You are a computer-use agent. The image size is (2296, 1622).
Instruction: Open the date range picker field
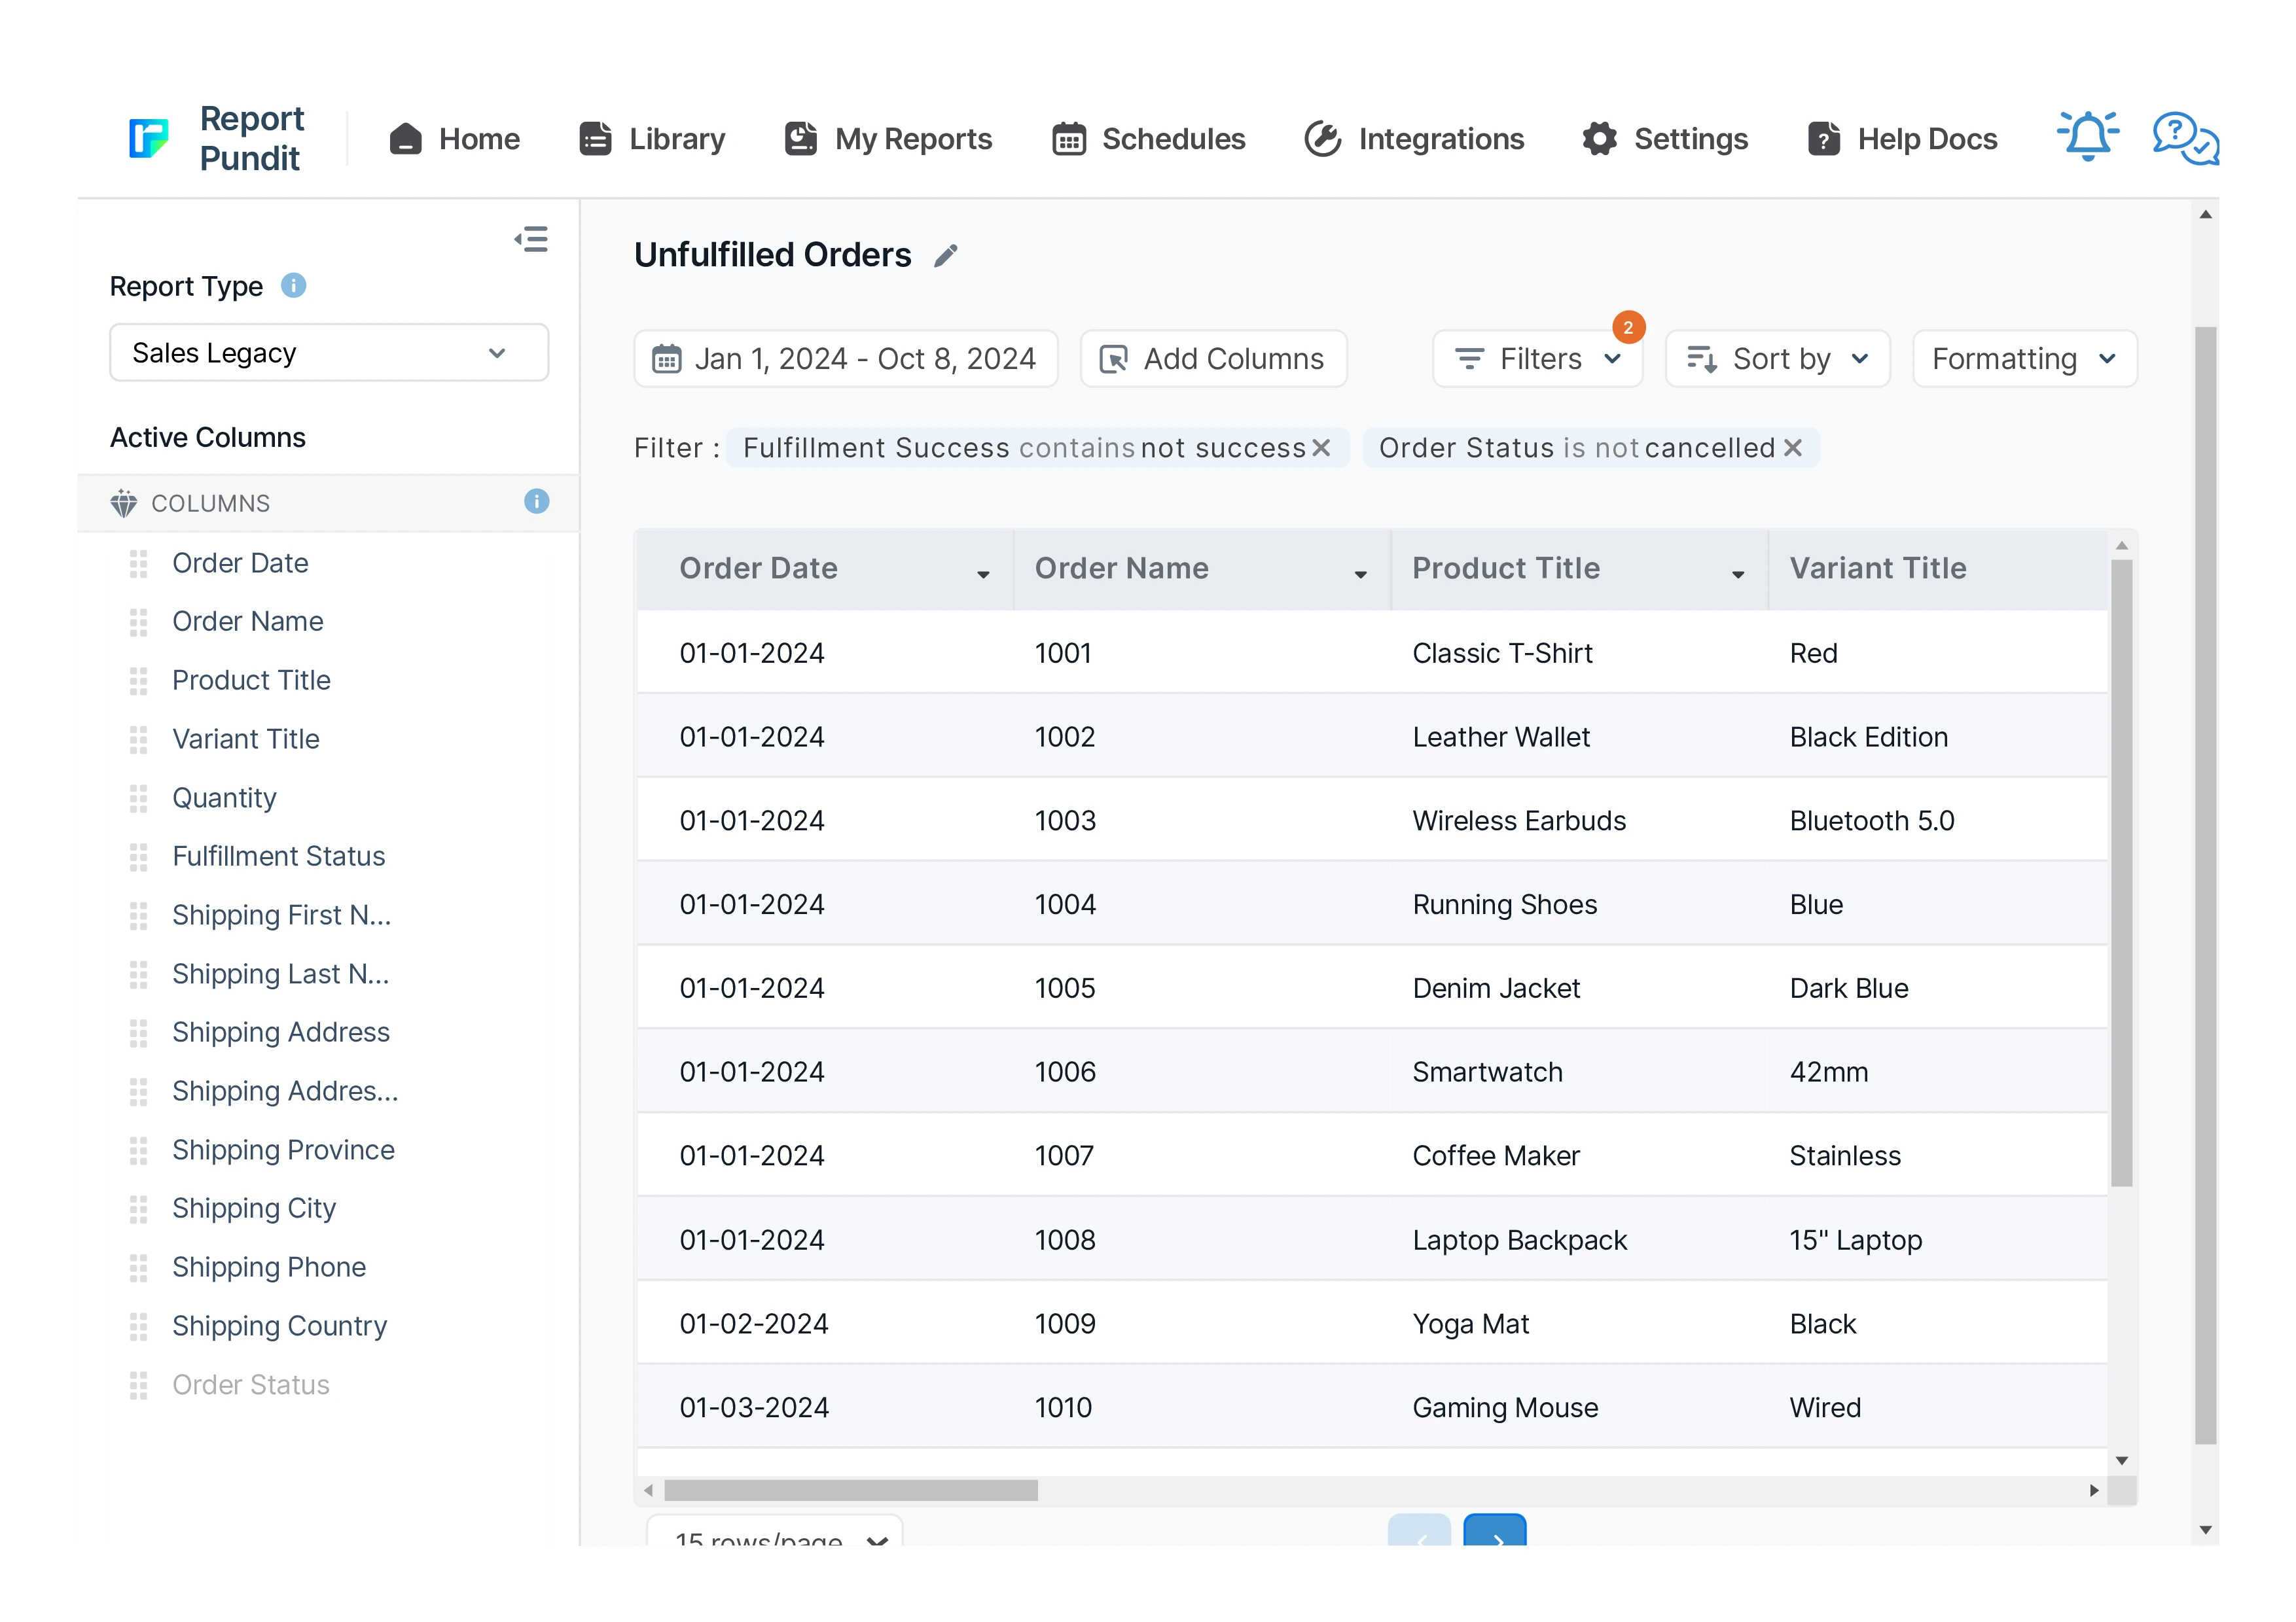(x=845, y=359)
